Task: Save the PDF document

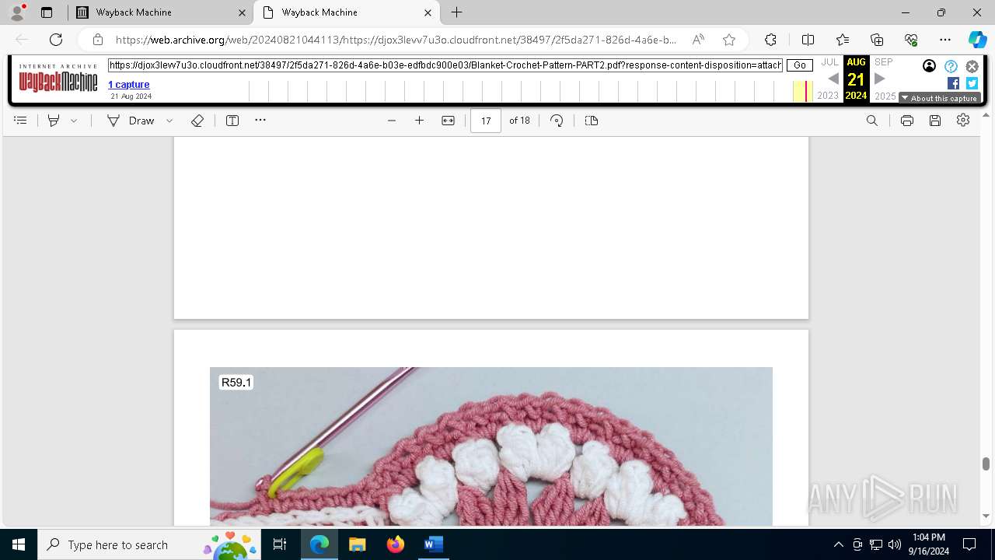Action: click(x=935, y=121)
